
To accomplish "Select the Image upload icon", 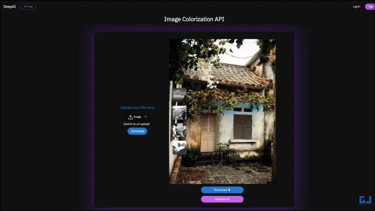I will pos(130,116).
